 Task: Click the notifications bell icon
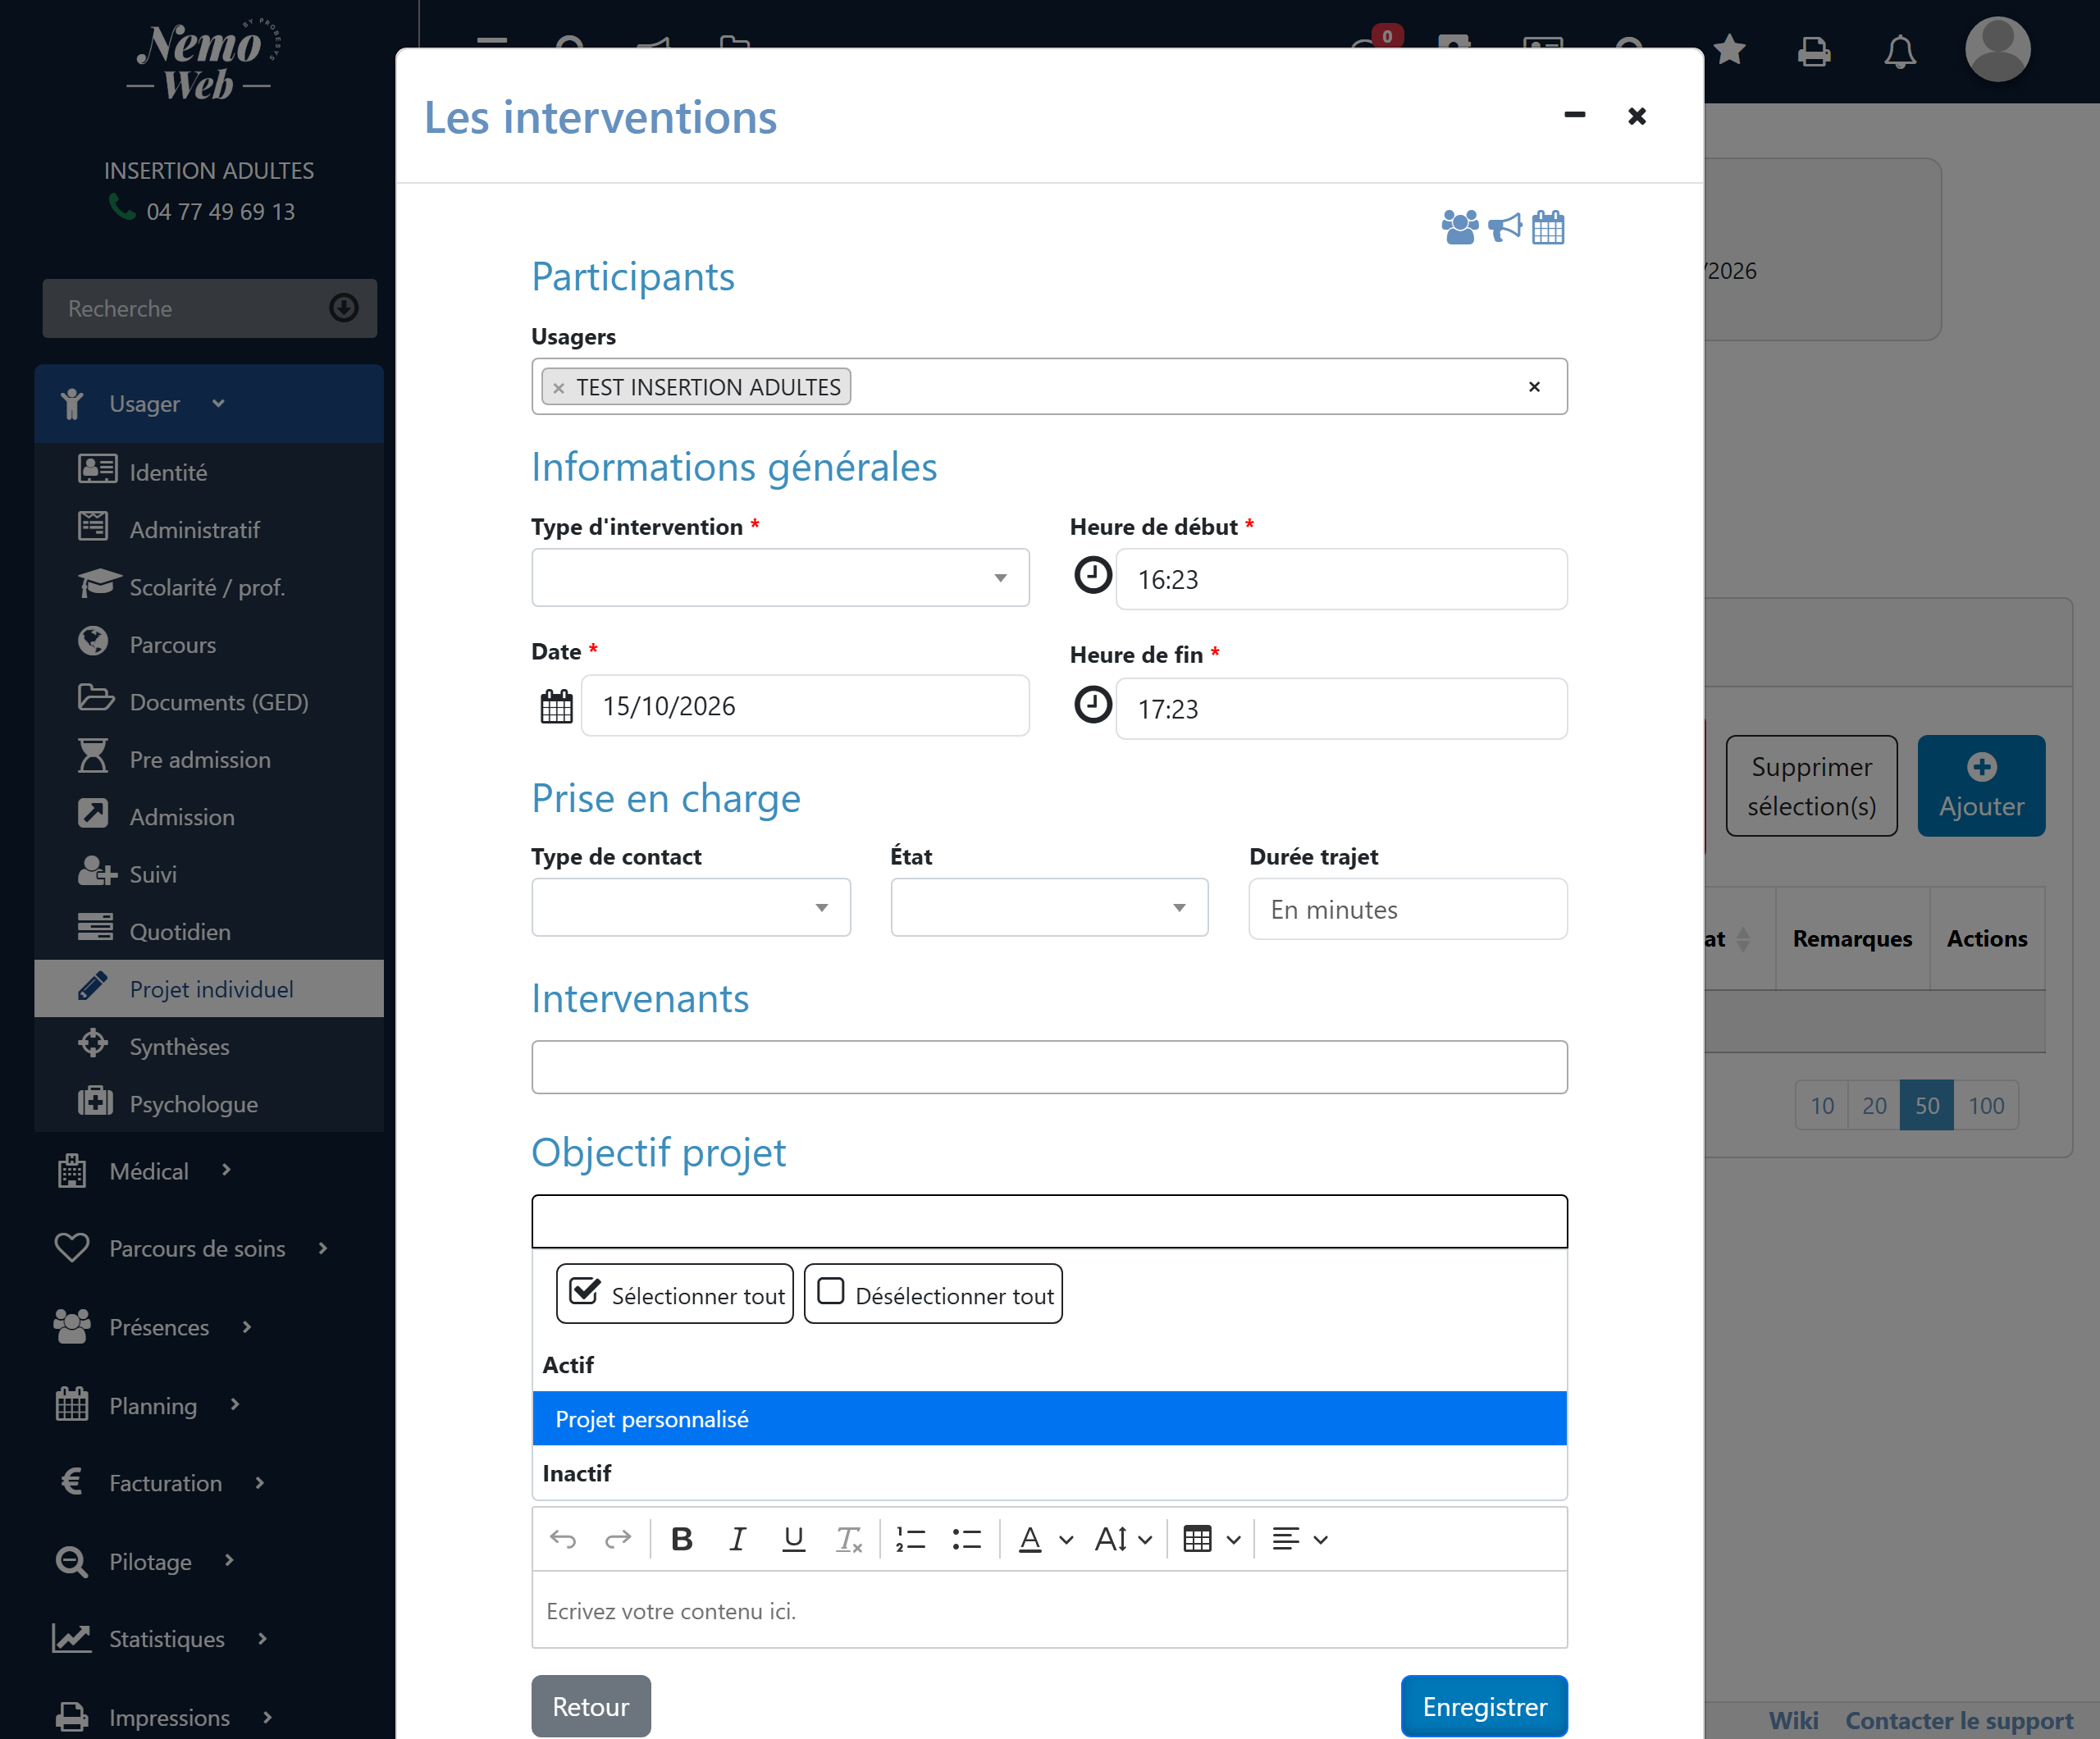pos(1900,51)
